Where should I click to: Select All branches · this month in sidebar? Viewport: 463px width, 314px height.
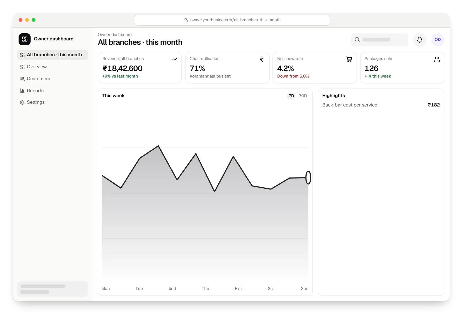[52, 55]
